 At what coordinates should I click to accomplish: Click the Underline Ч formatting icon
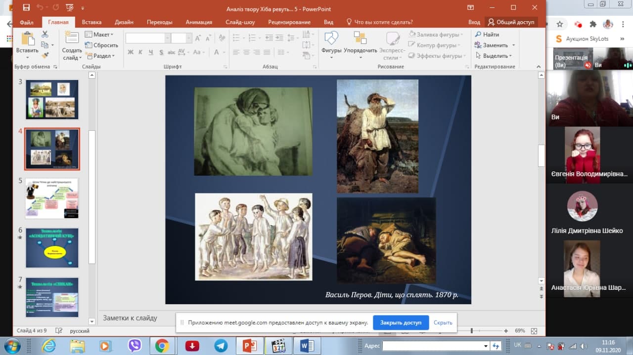pos(150,52)
